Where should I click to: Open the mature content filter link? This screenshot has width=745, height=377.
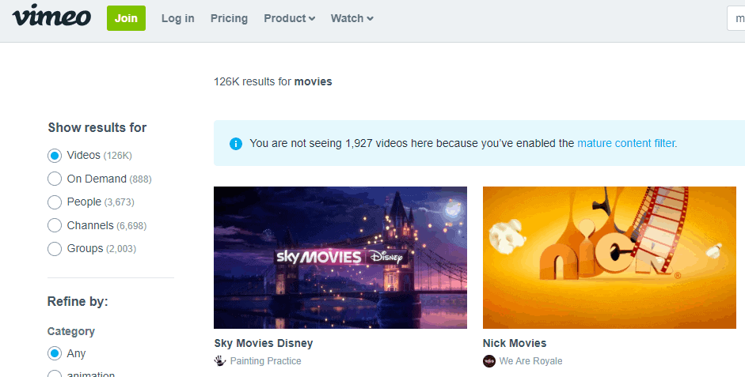(x=625, y=143)
